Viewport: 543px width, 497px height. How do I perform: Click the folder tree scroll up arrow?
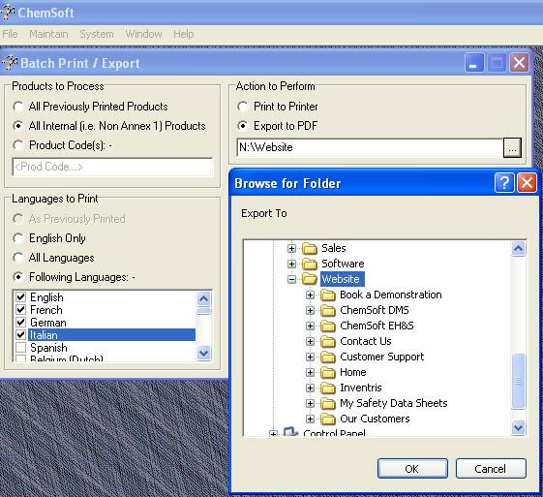[x=519, y=248]
